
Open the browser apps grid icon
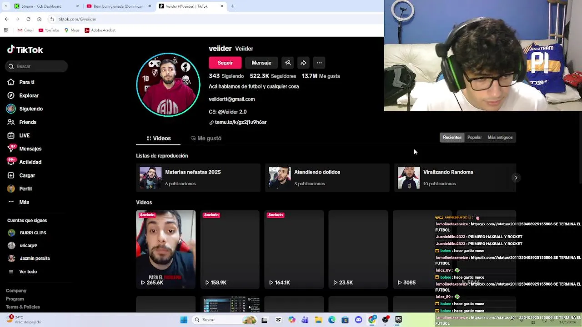(6, 30)
